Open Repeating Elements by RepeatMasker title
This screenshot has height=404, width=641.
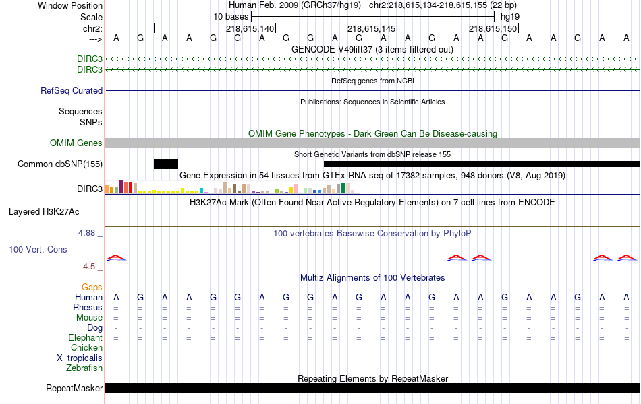(373, 378)
